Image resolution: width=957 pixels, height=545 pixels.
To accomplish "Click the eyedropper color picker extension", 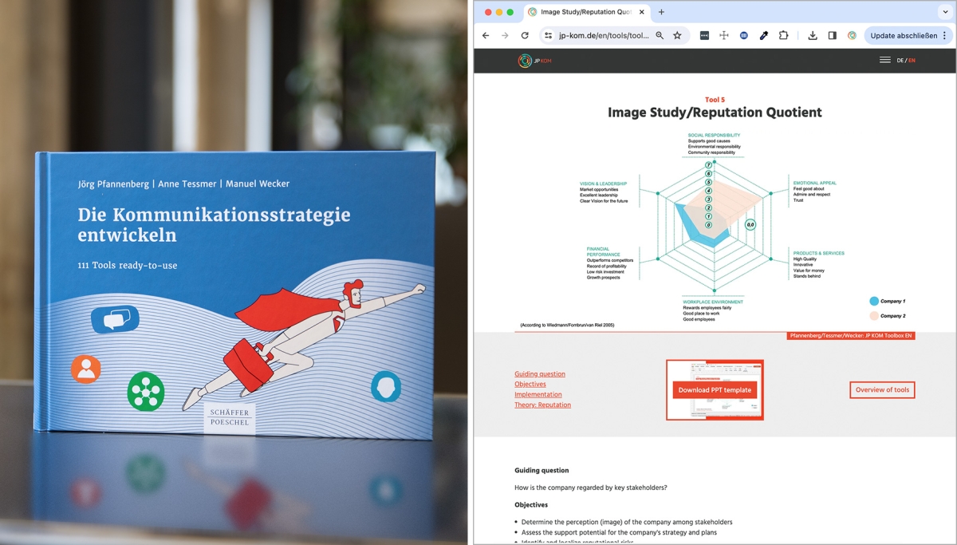I will (x=763, y=36).
